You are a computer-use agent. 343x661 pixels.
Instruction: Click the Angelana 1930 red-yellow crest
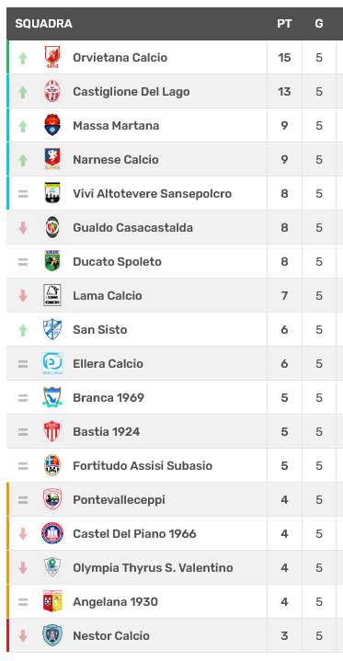coord(52,601)
